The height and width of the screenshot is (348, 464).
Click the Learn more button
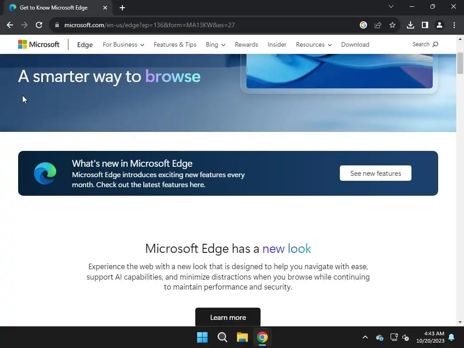click(x=228, y=317)
